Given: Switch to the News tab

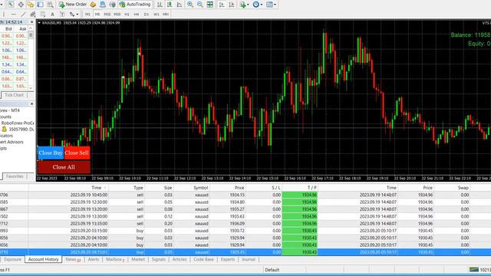Looking at the screenshot, I should pos(73,259).
